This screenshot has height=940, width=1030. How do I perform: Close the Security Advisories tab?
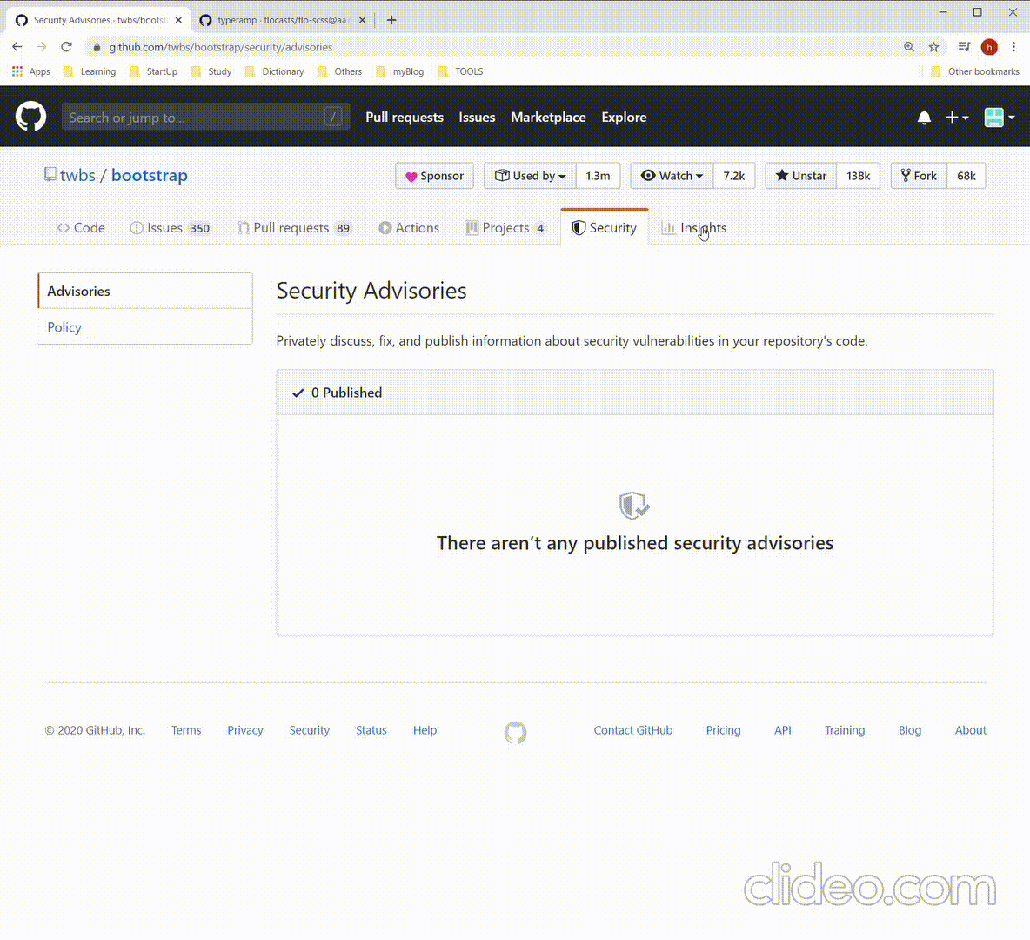tap(178, 20)
